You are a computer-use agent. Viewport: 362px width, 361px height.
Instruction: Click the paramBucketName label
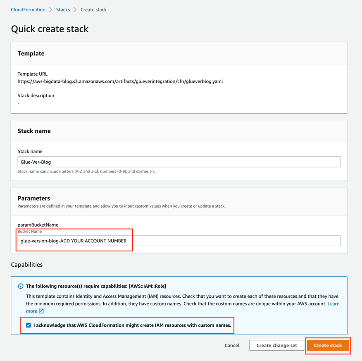coord(38,225)
